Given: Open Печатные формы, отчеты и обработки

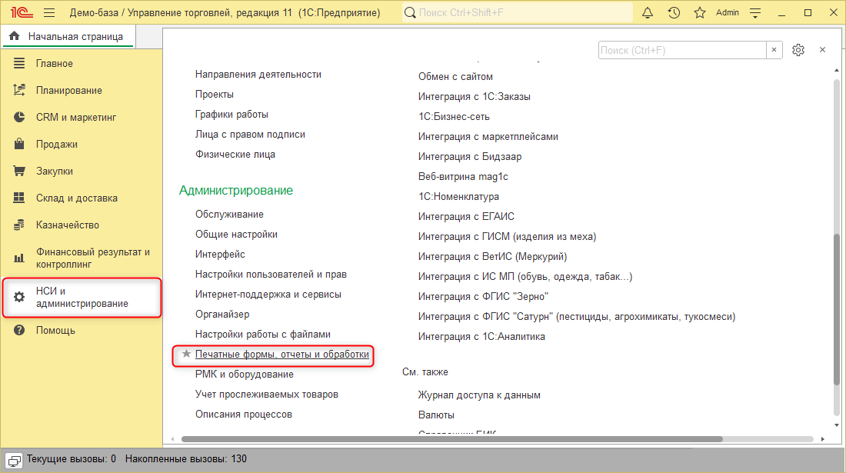Looking at the screenshot, I should 281,355.
